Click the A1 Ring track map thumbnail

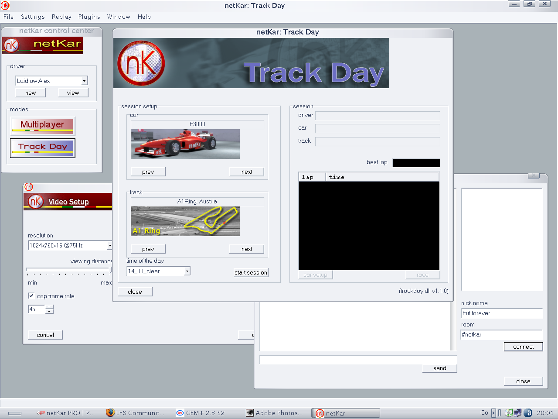(x=185, y=221)
